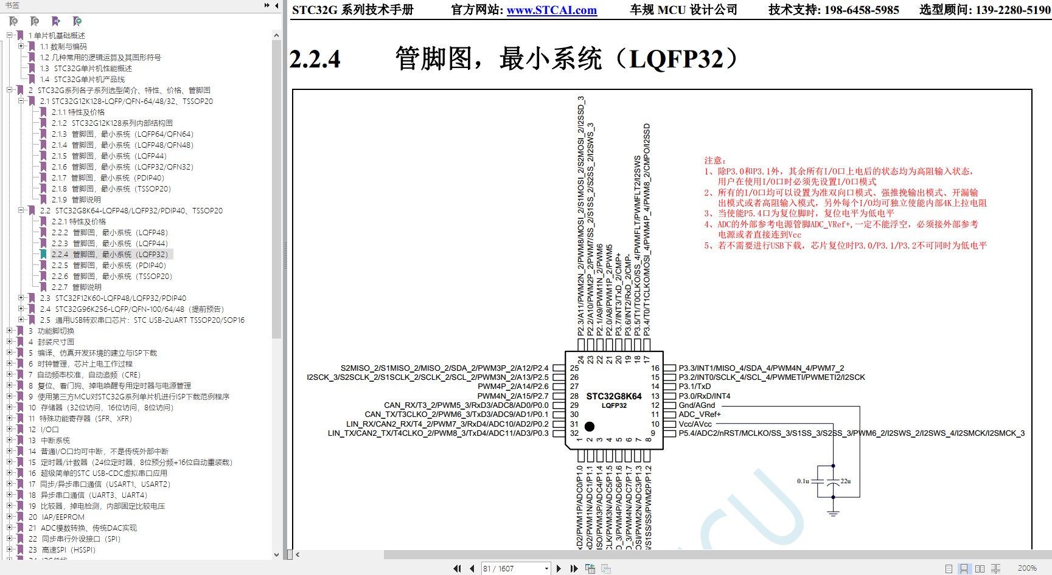Expand chapter 3 功能脚切换 node
The image size is (1052, 575).
[10, 331]
